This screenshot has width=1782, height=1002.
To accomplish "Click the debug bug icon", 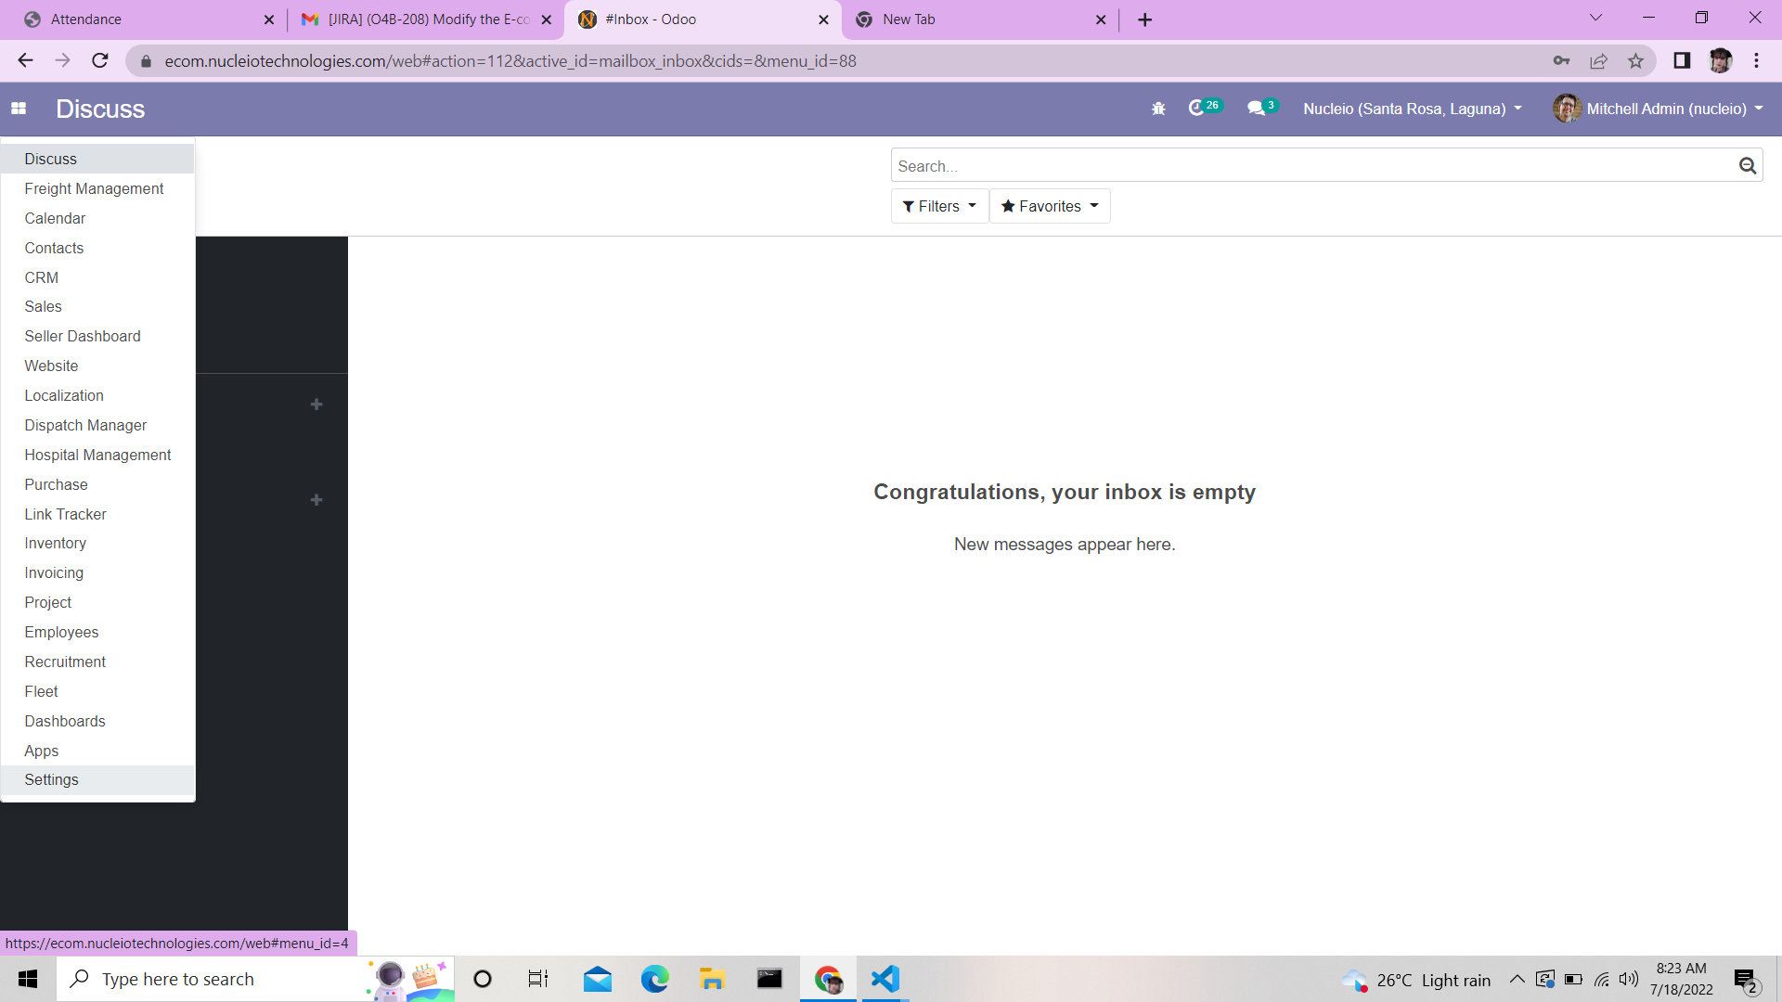I will click(x=1158, y=109).
